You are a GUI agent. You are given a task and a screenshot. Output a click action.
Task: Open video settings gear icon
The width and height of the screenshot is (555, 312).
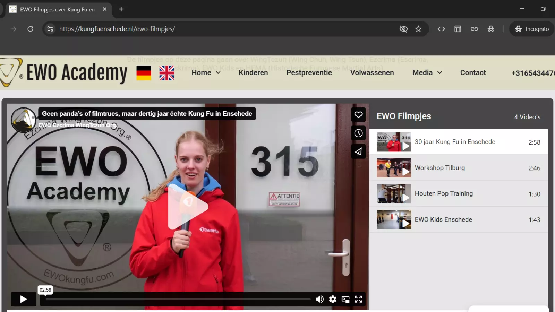pyautogui.click(x=333, y=299)
